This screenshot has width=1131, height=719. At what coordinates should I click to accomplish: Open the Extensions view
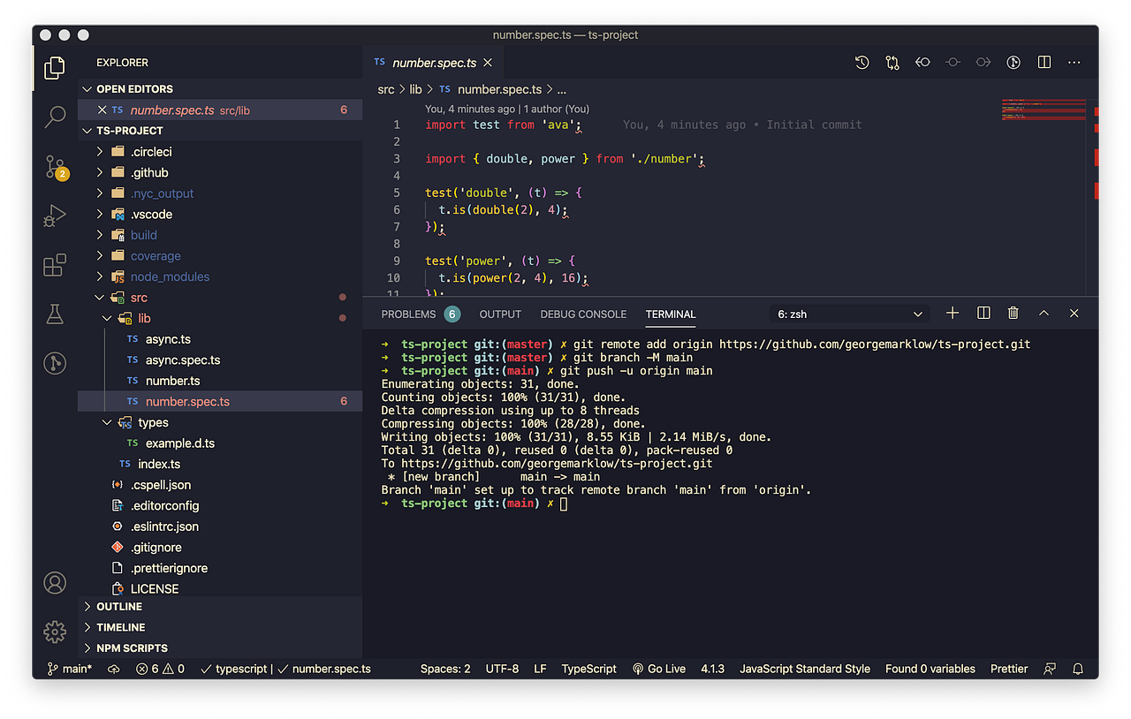tap(54, 264)
